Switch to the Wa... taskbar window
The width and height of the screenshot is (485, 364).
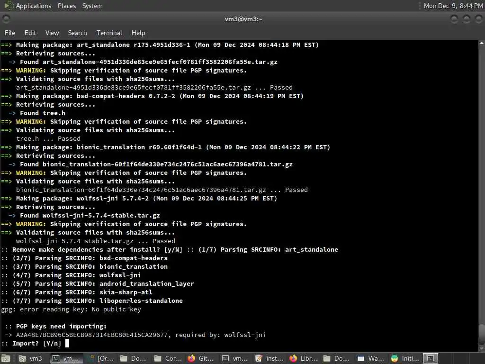point(370,358)
